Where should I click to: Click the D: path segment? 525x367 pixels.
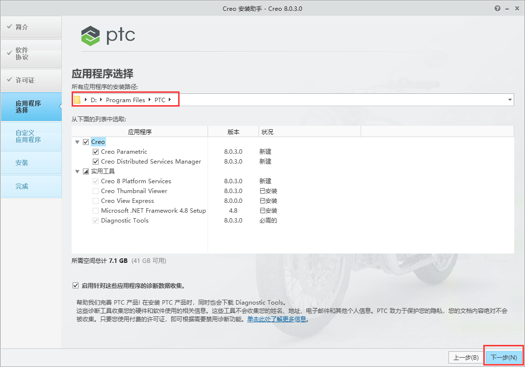(94, 100)
